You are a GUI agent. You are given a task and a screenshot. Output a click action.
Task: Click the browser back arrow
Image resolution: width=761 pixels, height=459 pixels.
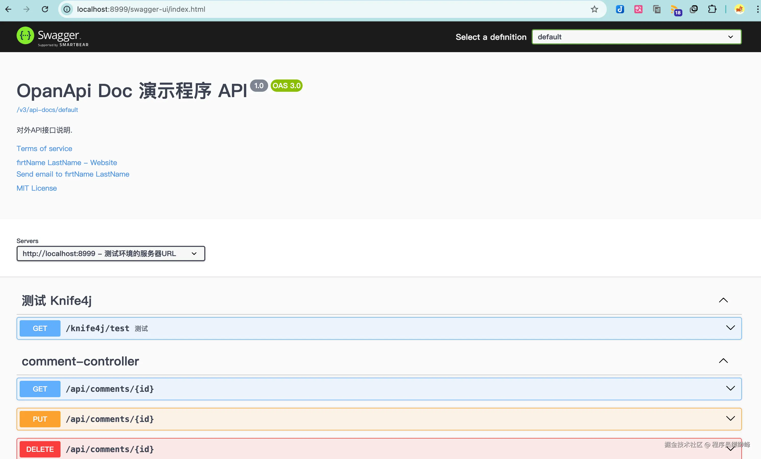coord(8,9)
